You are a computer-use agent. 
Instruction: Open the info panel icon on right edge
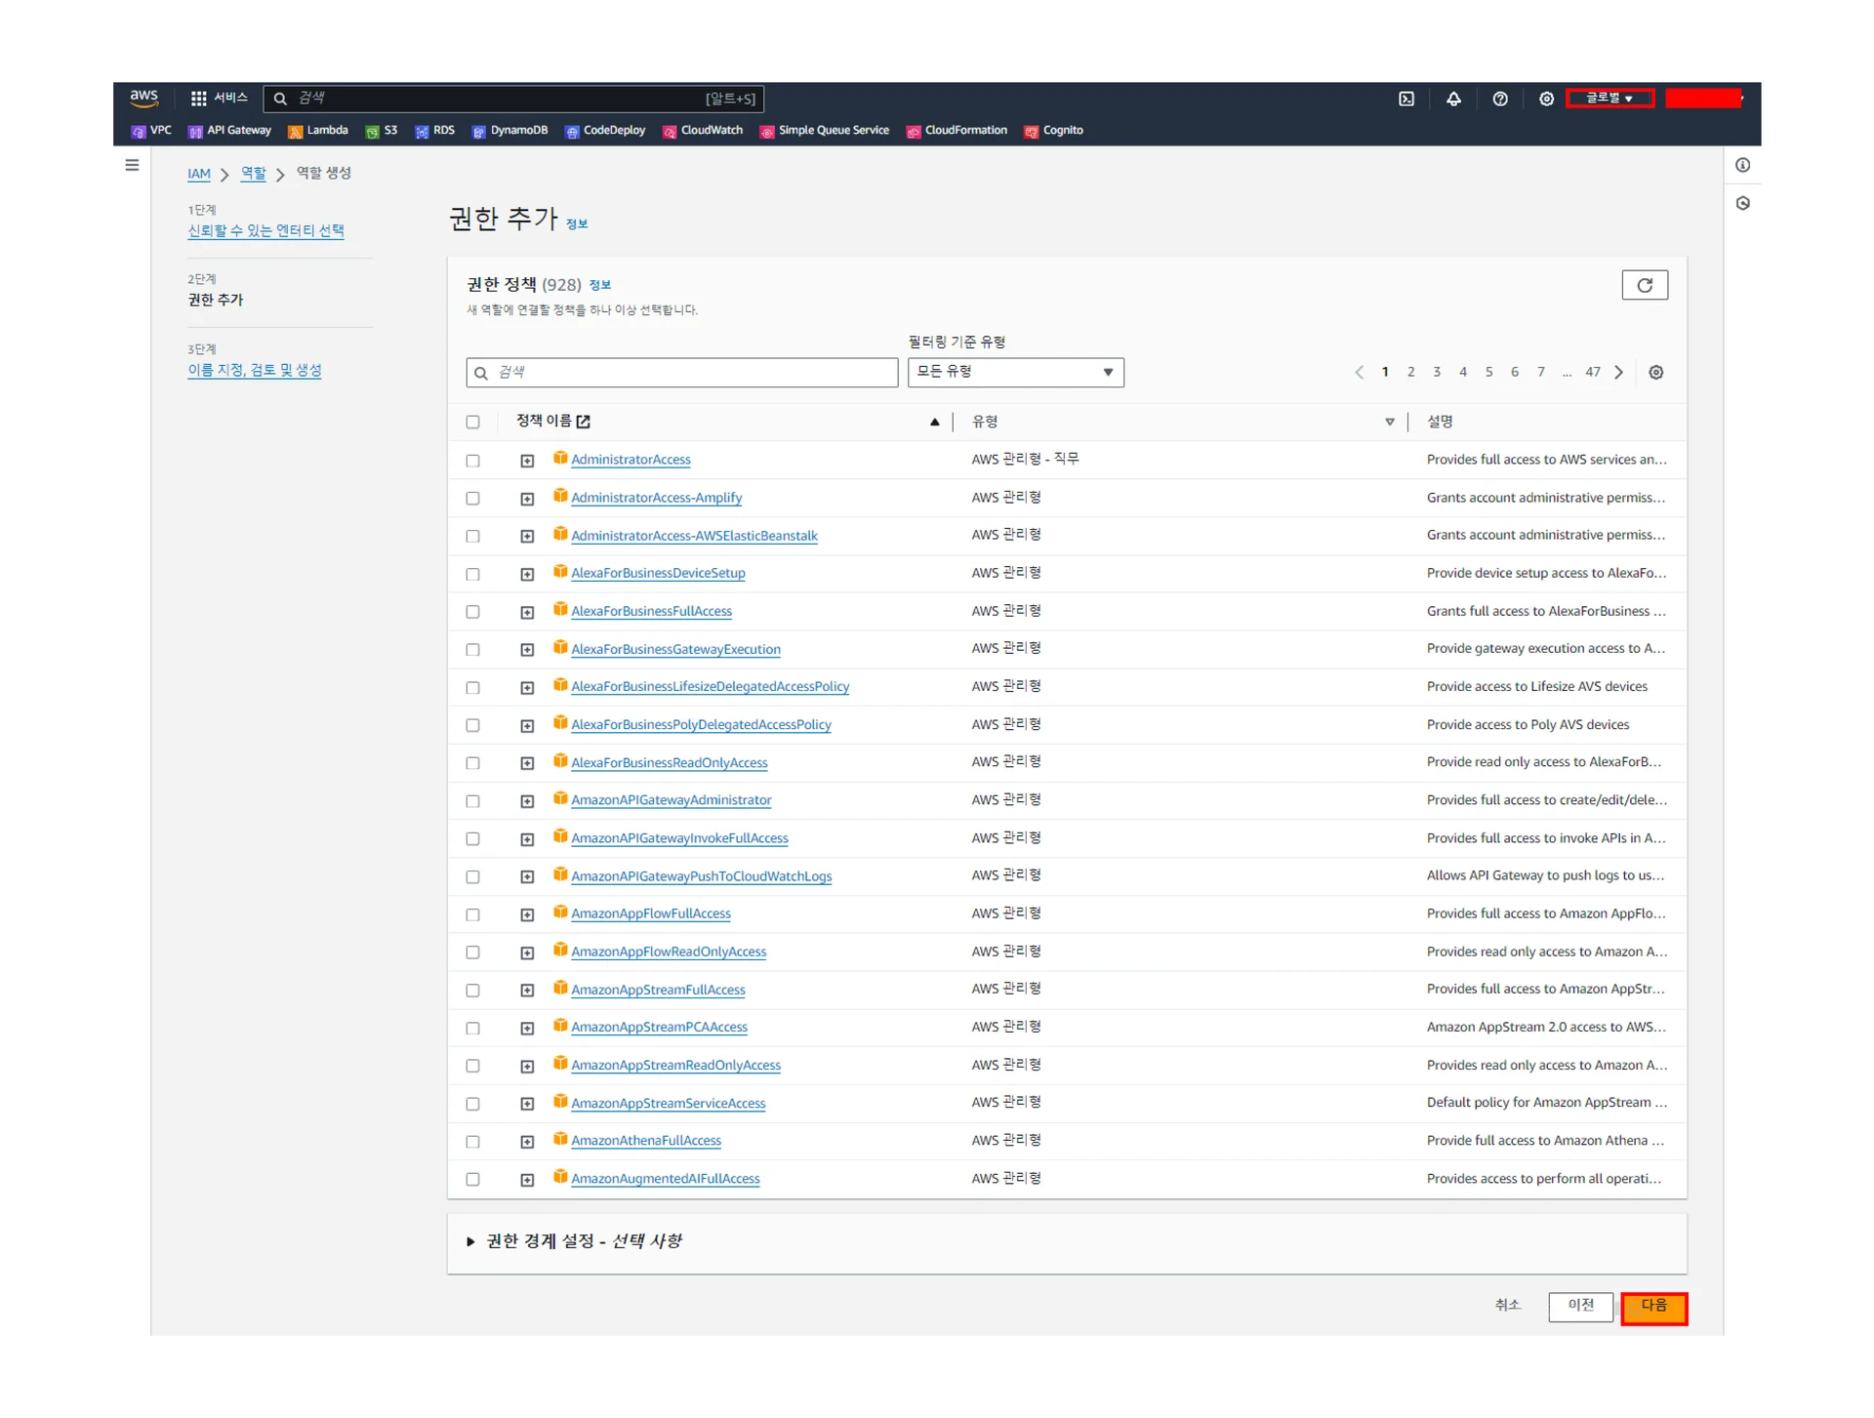click(x=1742, y=165)
